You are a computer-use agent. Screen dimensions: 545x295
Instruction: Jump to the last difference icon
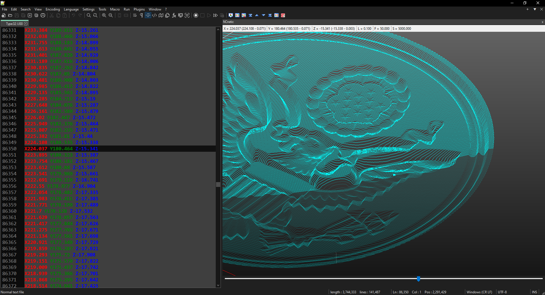(270, 15)
